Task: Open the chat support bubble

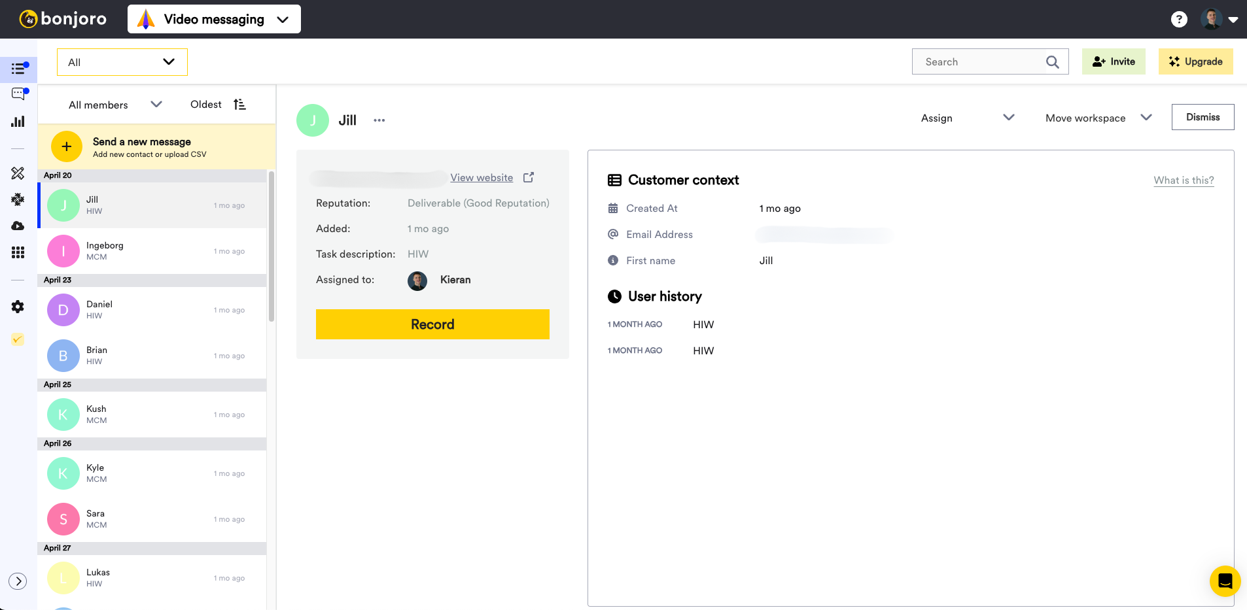Action: coord(1225,581)
